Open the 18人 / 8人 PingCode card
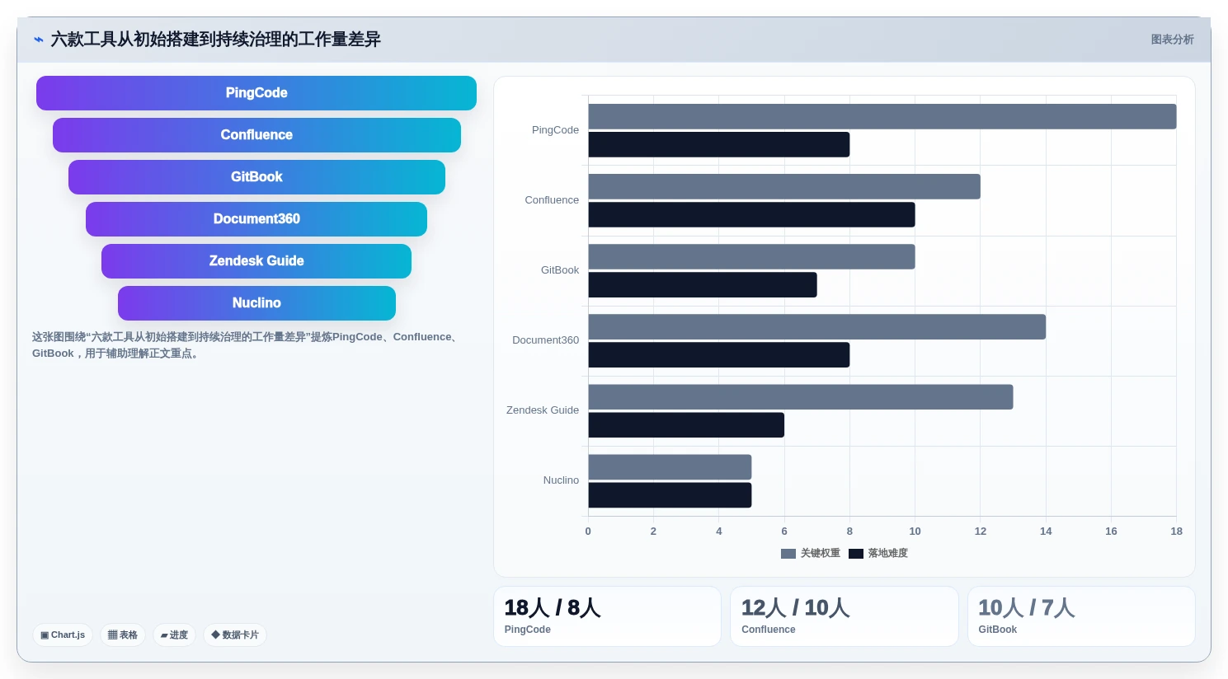The width and height of the screenshot is (1228, 679). pyautogui.click(x=607, y=616)
